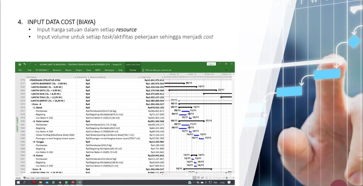Open the PP GEDUNG 2 ribbon tab
The height and width of the screenshot is (186, 363).
42,70
